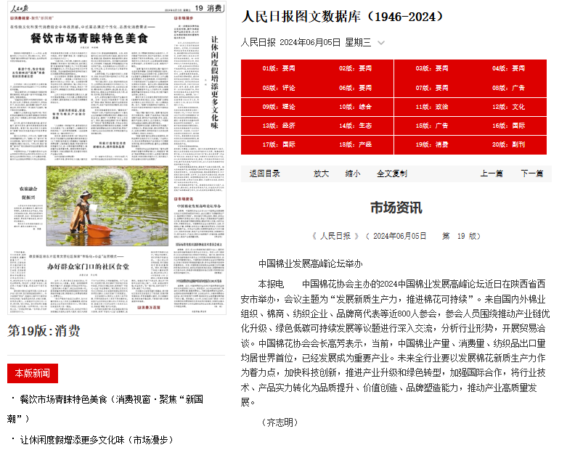575x450 pixels.
Task: Click the author name 齐志明
Action: pyautogui.click(x=280, y=422)
